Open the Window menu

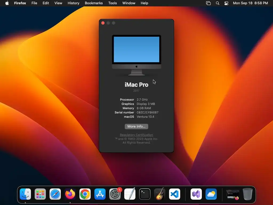click(129, 3)
